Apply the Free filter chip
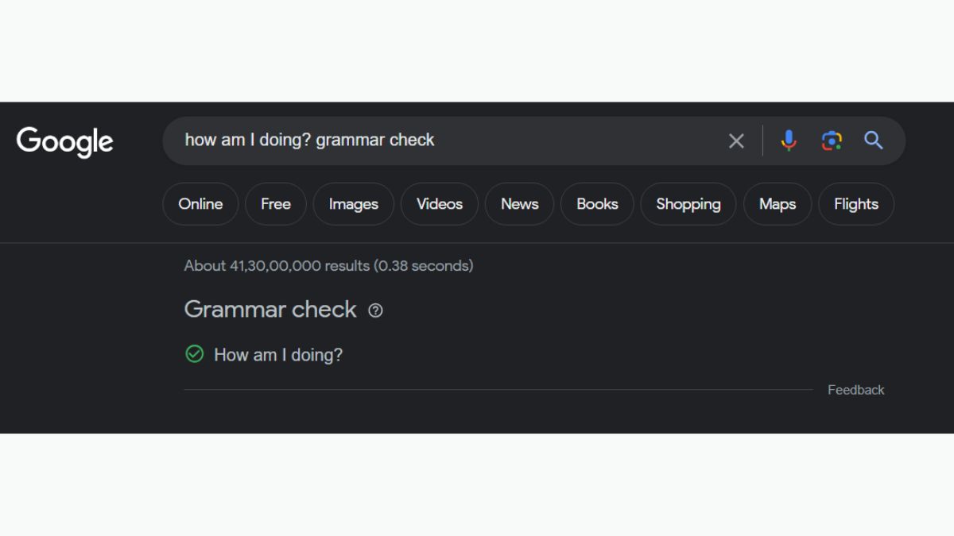This screenshot has height=536, width=954. [x=275, y=204]
